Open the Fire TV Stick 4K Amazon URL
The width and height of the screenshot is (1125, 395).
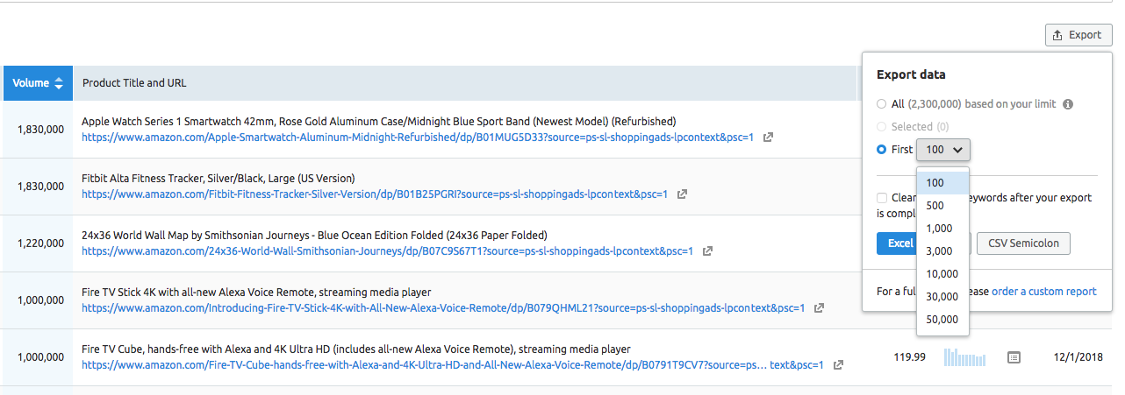pos(443,308)
